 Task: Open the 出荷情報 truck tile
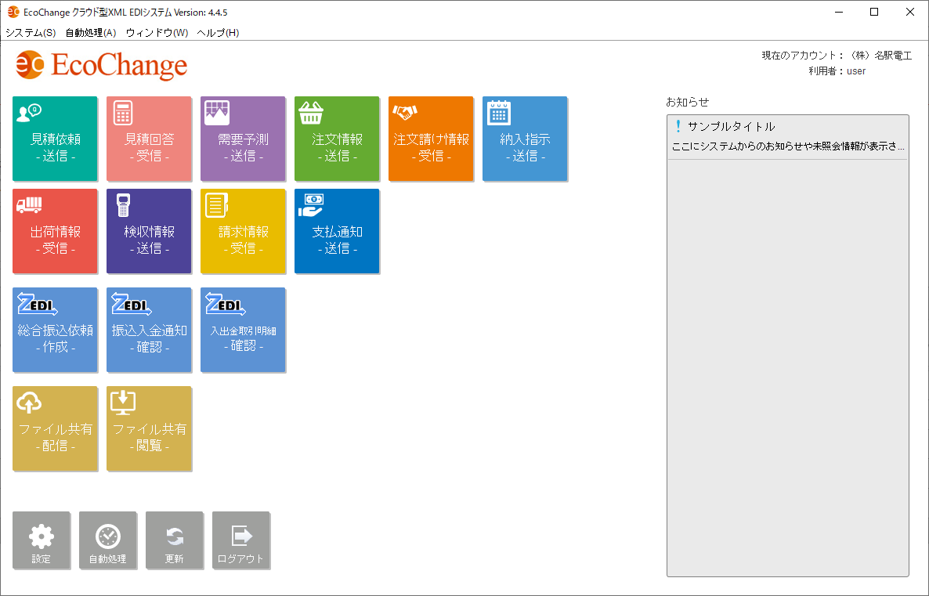tap(55, 231)
